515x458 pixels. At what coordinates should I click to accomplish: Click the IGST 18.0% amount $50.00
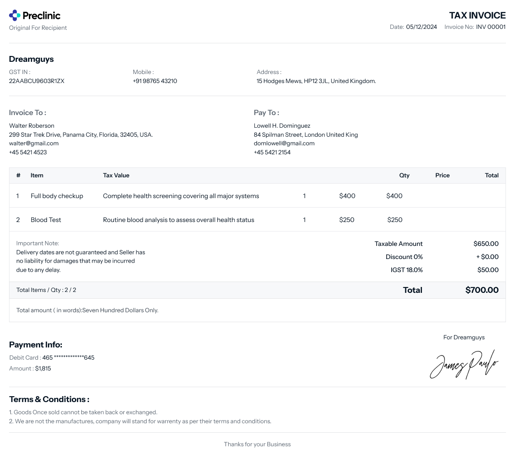click(x=487, y=270)
